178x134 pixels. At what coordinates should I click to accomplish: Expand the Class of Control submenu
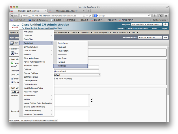pyautogui.click(x=36, y=50)
